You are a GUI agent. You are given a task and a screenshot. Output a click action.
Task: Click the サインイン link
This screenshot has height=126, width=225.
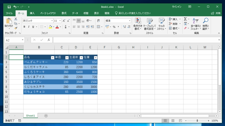coord(177,7)
